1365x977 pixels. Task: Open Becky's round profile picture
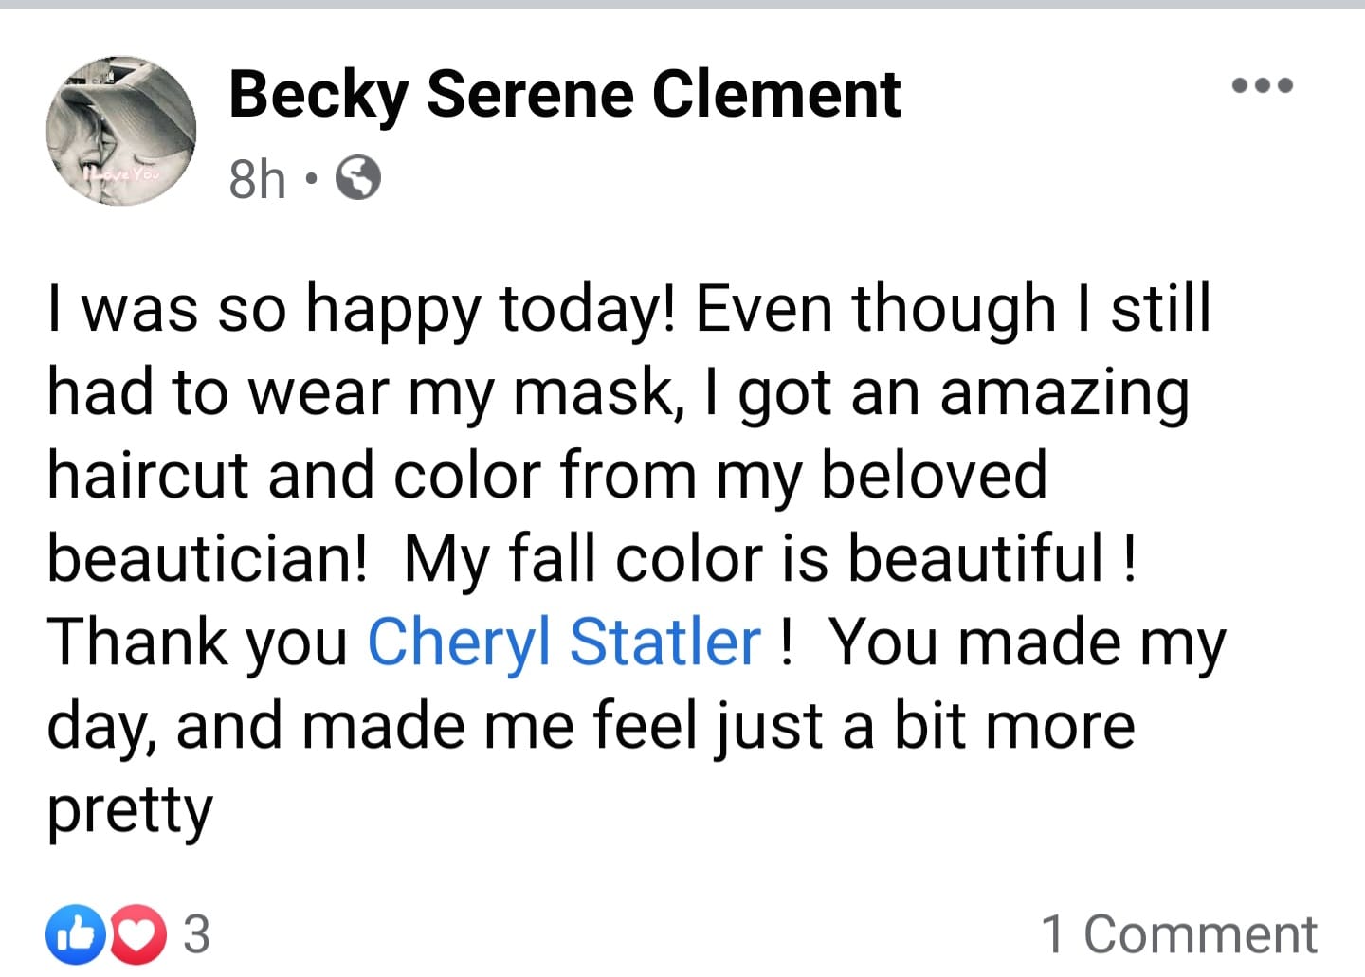click(x=121, y=131)
